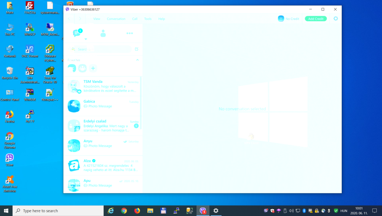Open Viber settings gear icon
The height and width of the screenshot is (216, 382).
(335, 19)
